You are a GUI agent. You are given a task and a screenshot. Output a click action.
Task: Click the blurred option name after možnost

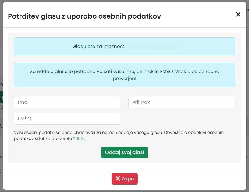click(153, 47)
